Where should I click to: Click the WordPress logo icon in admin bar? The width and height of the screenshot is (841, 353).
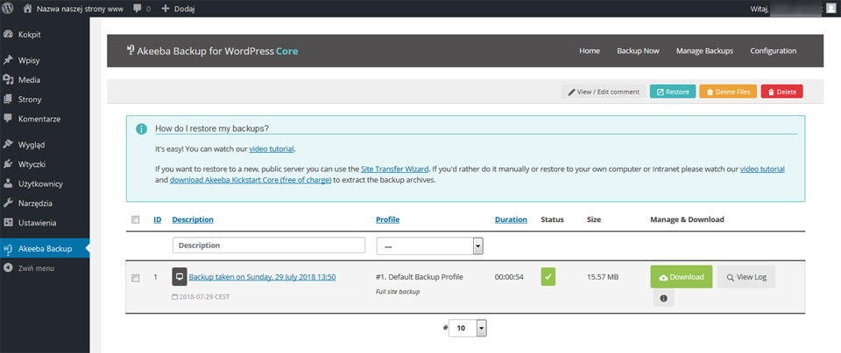8,8
